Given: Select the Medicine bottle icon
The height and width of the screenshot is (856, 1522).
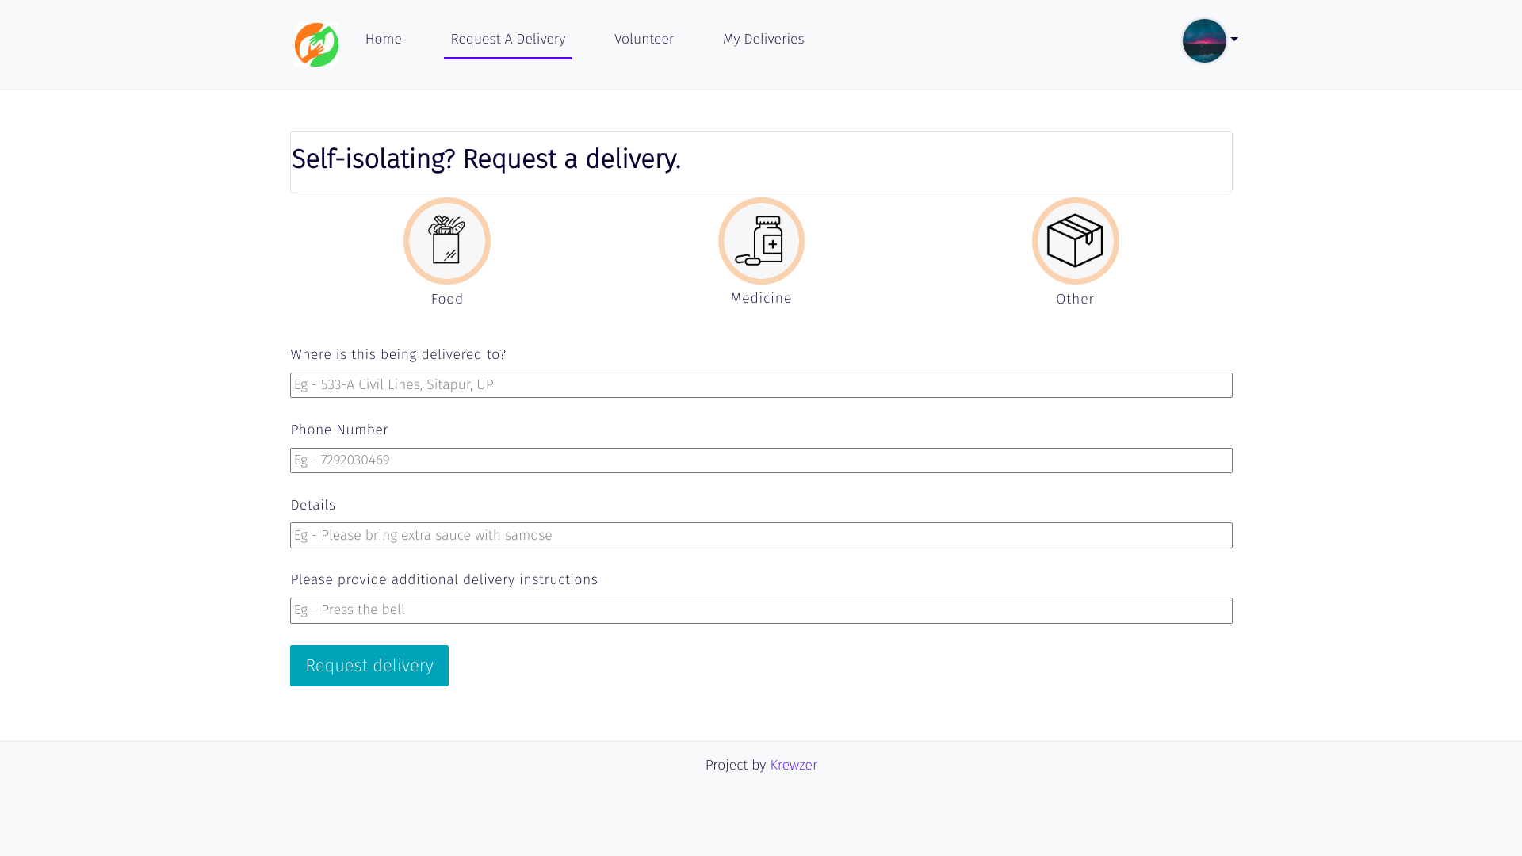Looking at the screenshot, I should pyautogui.click(x=761, y=241).
